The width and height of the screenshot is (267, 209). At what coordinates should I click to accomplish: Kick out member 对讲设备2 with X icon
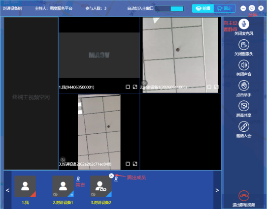(x=111, y=176)
